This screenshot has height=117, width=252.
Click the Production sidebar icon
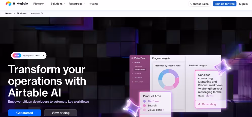click(x=133, y=73)
